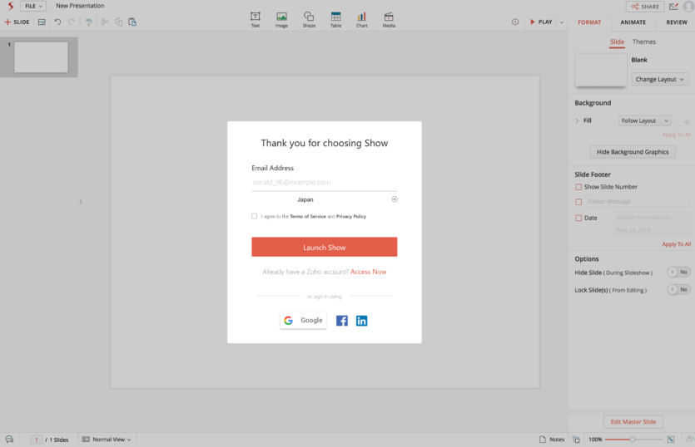The image size is (695, 447).
Task: Click the Email Address input field
Action: pos(324,182)
